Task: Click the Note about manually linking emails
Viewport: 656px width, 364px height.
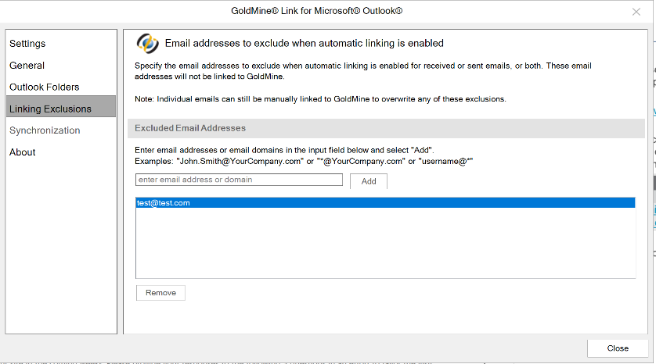Action: click(x=320, y=99)
